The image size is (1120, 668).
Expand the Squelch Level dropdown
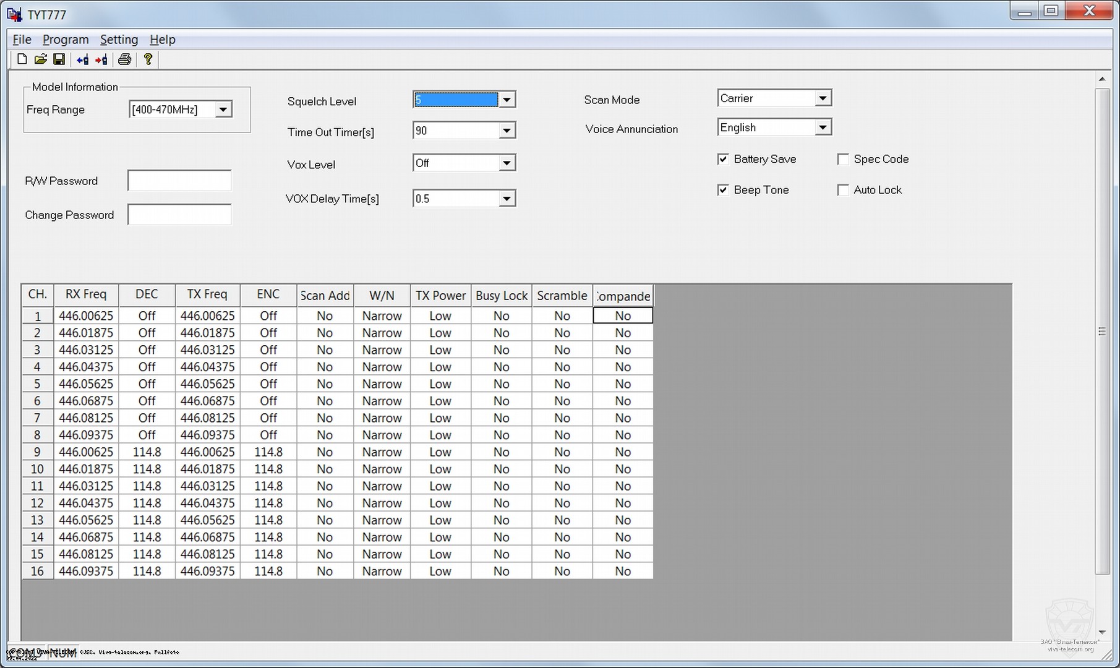[507, 100]
